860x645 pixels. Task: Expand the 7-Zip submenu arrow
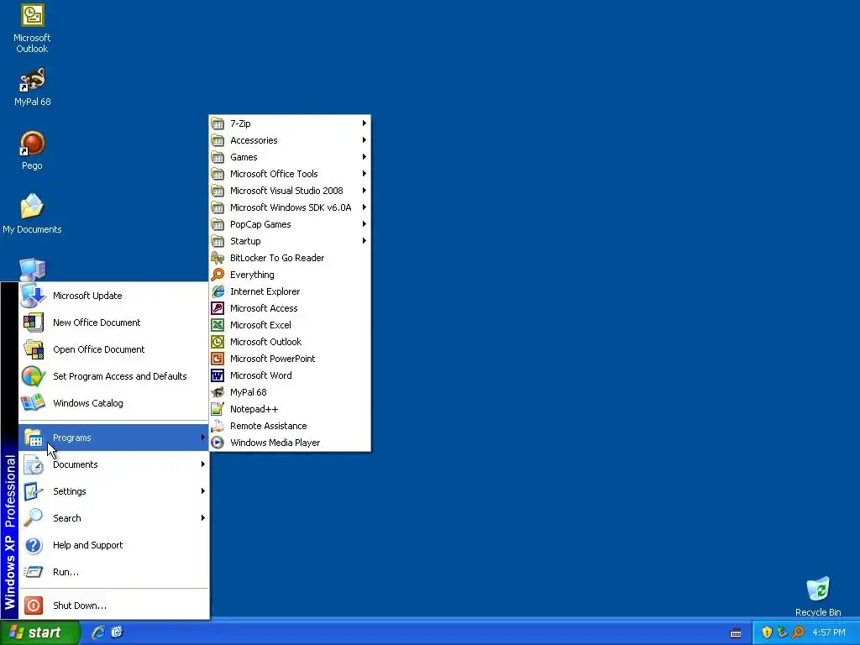click(364, 123)
